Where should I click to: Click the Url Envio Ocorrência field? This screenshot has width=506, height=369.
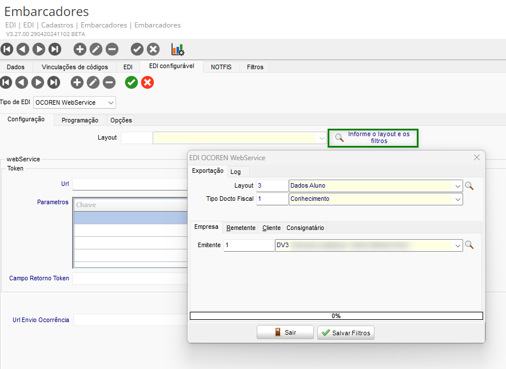130,320
